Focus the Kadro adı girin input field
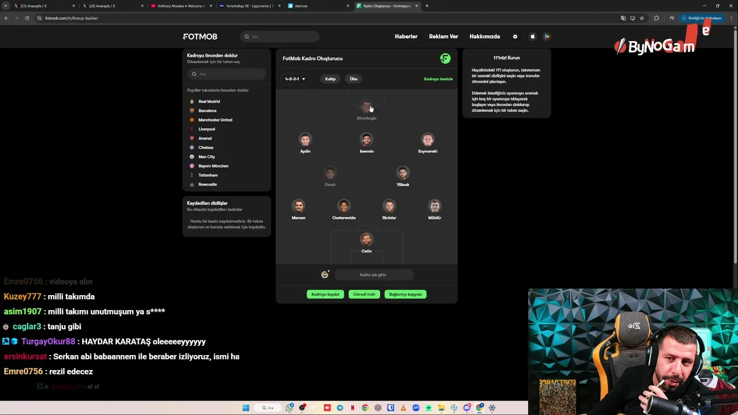 point(373,275)
